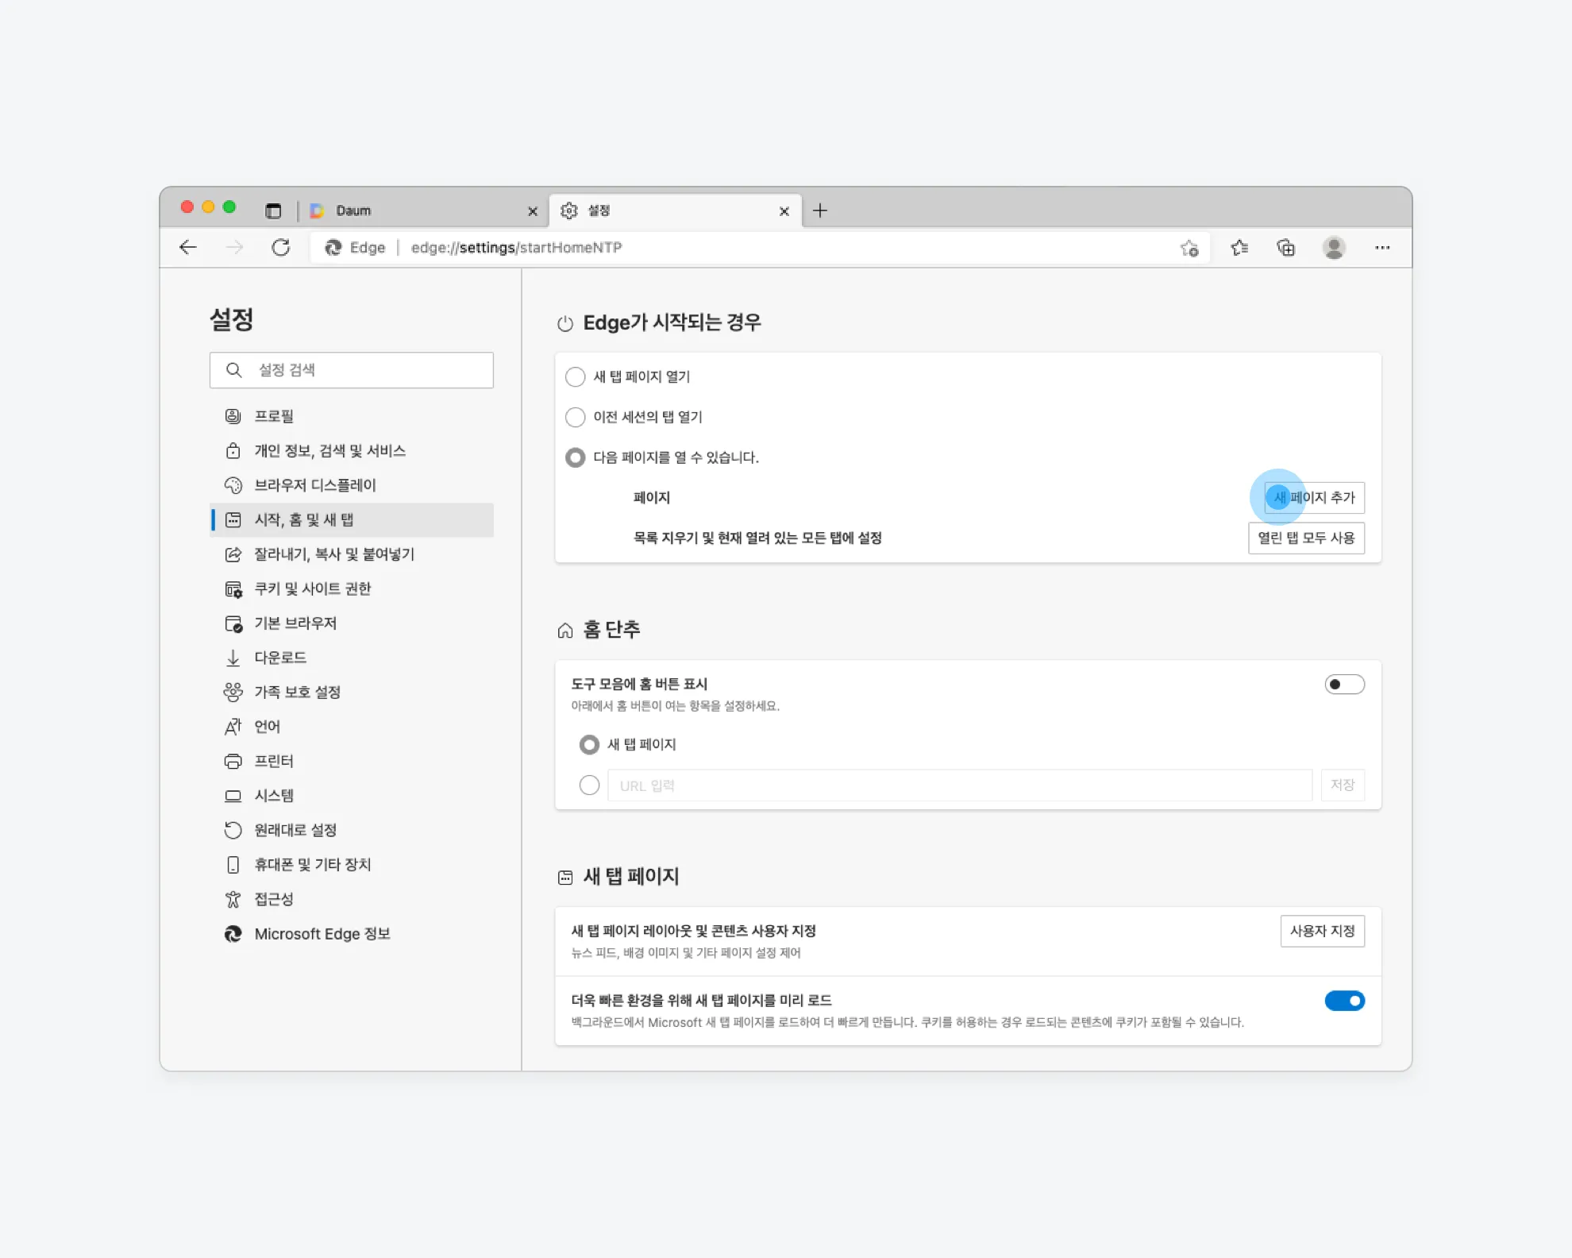Click the 다운로드 download icon in the sidebar
The image size is (1572, 1258).
tap(233, 657)
